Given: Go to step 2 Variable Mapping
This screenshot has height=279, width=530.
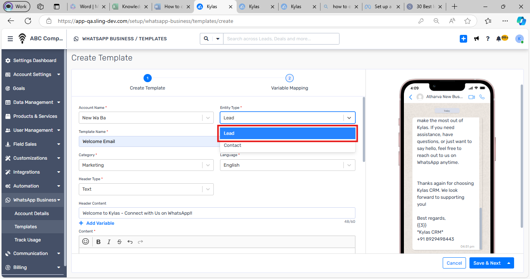Looking at the screenshot, I should (289, 83).
